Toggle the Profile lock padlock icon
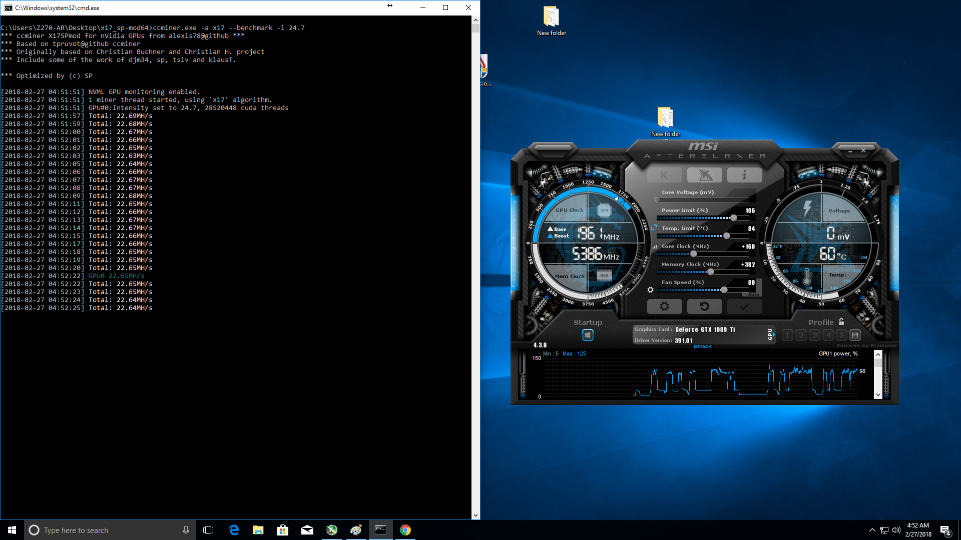 coord(841,321)
